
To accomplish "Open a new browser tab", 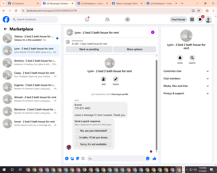I will (x=182, y=3).
